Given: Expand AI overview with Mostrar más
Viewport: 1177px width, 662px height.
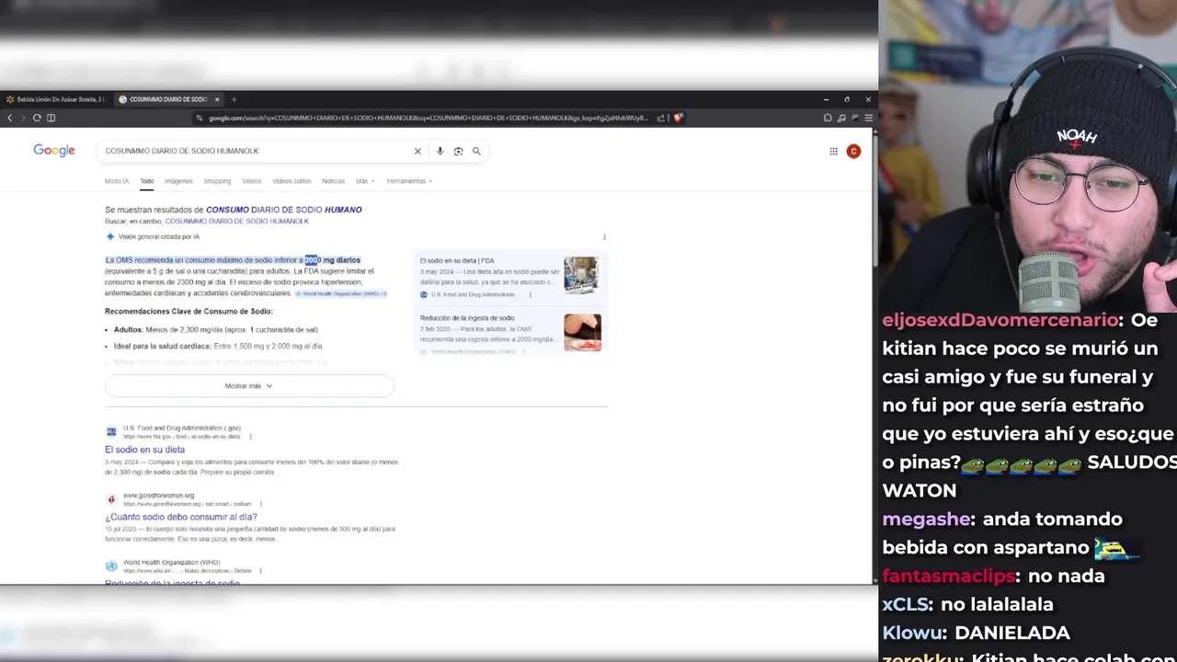Looking at the screenshot, I should point(249,386).
